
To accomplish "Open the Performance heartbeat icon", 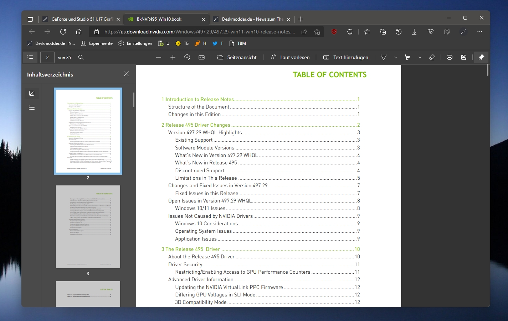I will [431, 32].
